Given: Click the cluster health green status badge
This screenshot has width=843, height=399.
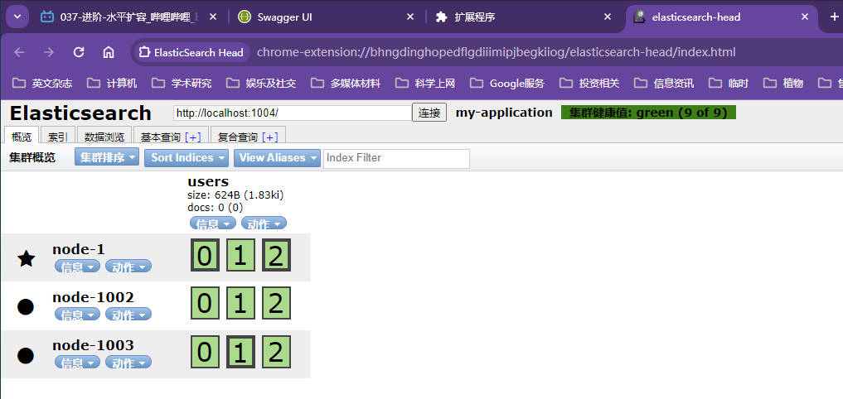Looking at the screenshot, I should (648, 113).
